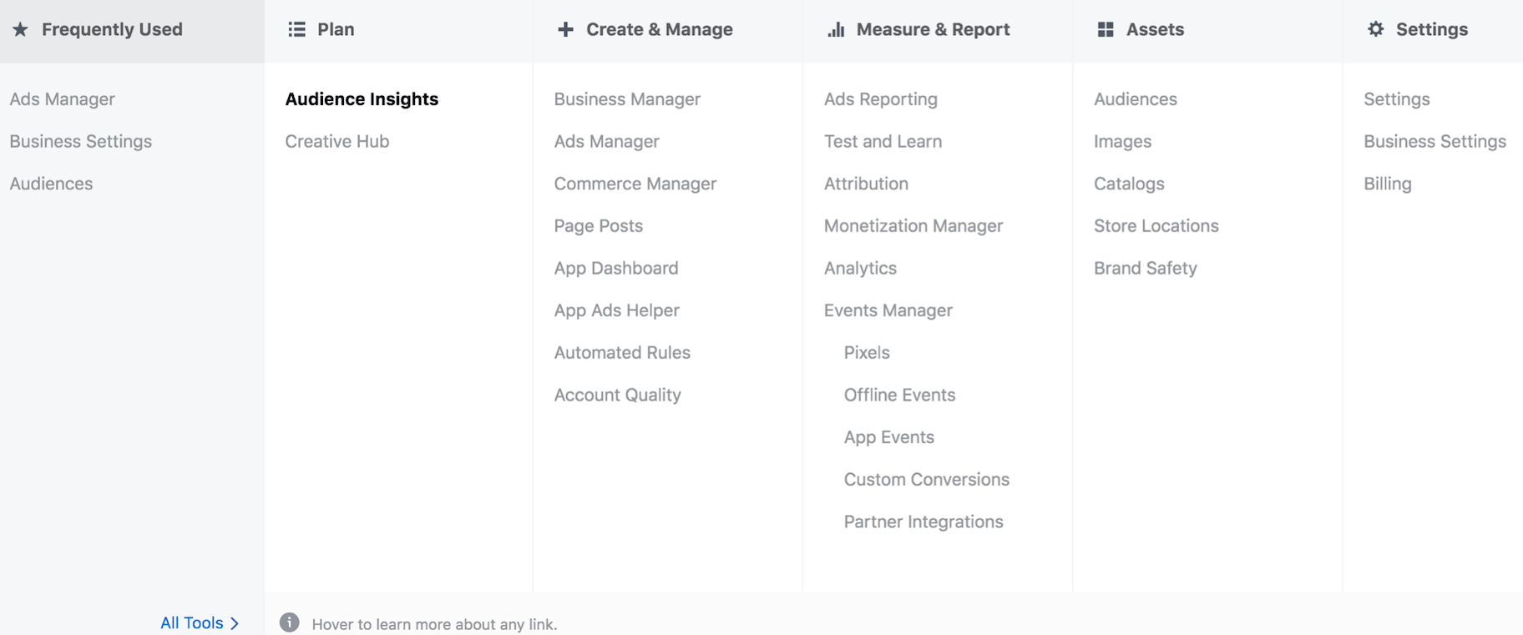Open Ads Reporting
The height and width of the screenshot is (635, 1523).
click(880, 99)
